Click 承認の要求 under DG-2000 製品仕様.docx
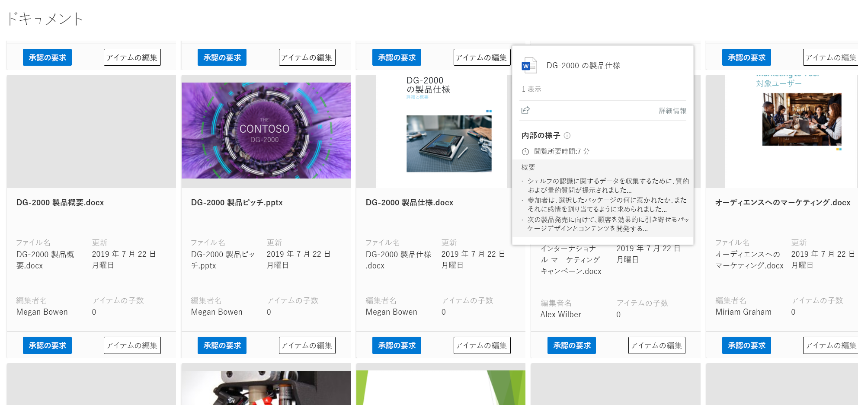The width and height of the screenshot is (858, 405). pos(397,345)
